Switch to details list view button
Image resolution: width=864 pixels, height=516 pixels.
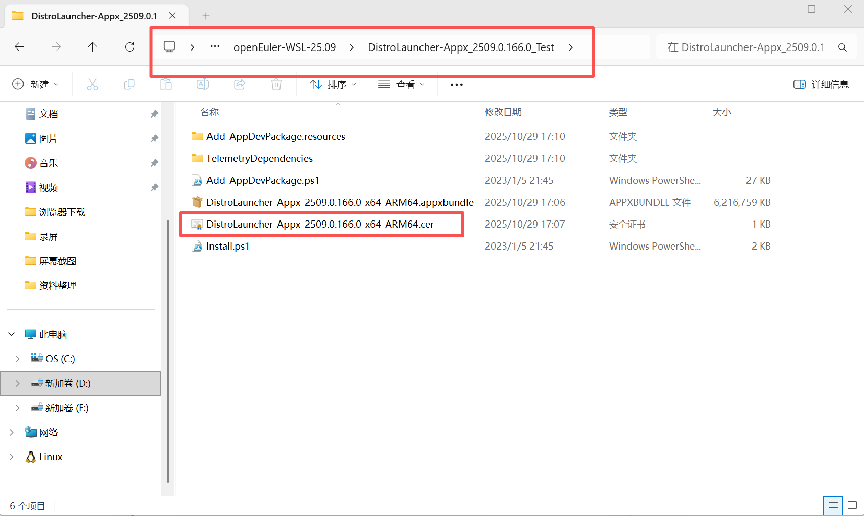click(833, 506)
